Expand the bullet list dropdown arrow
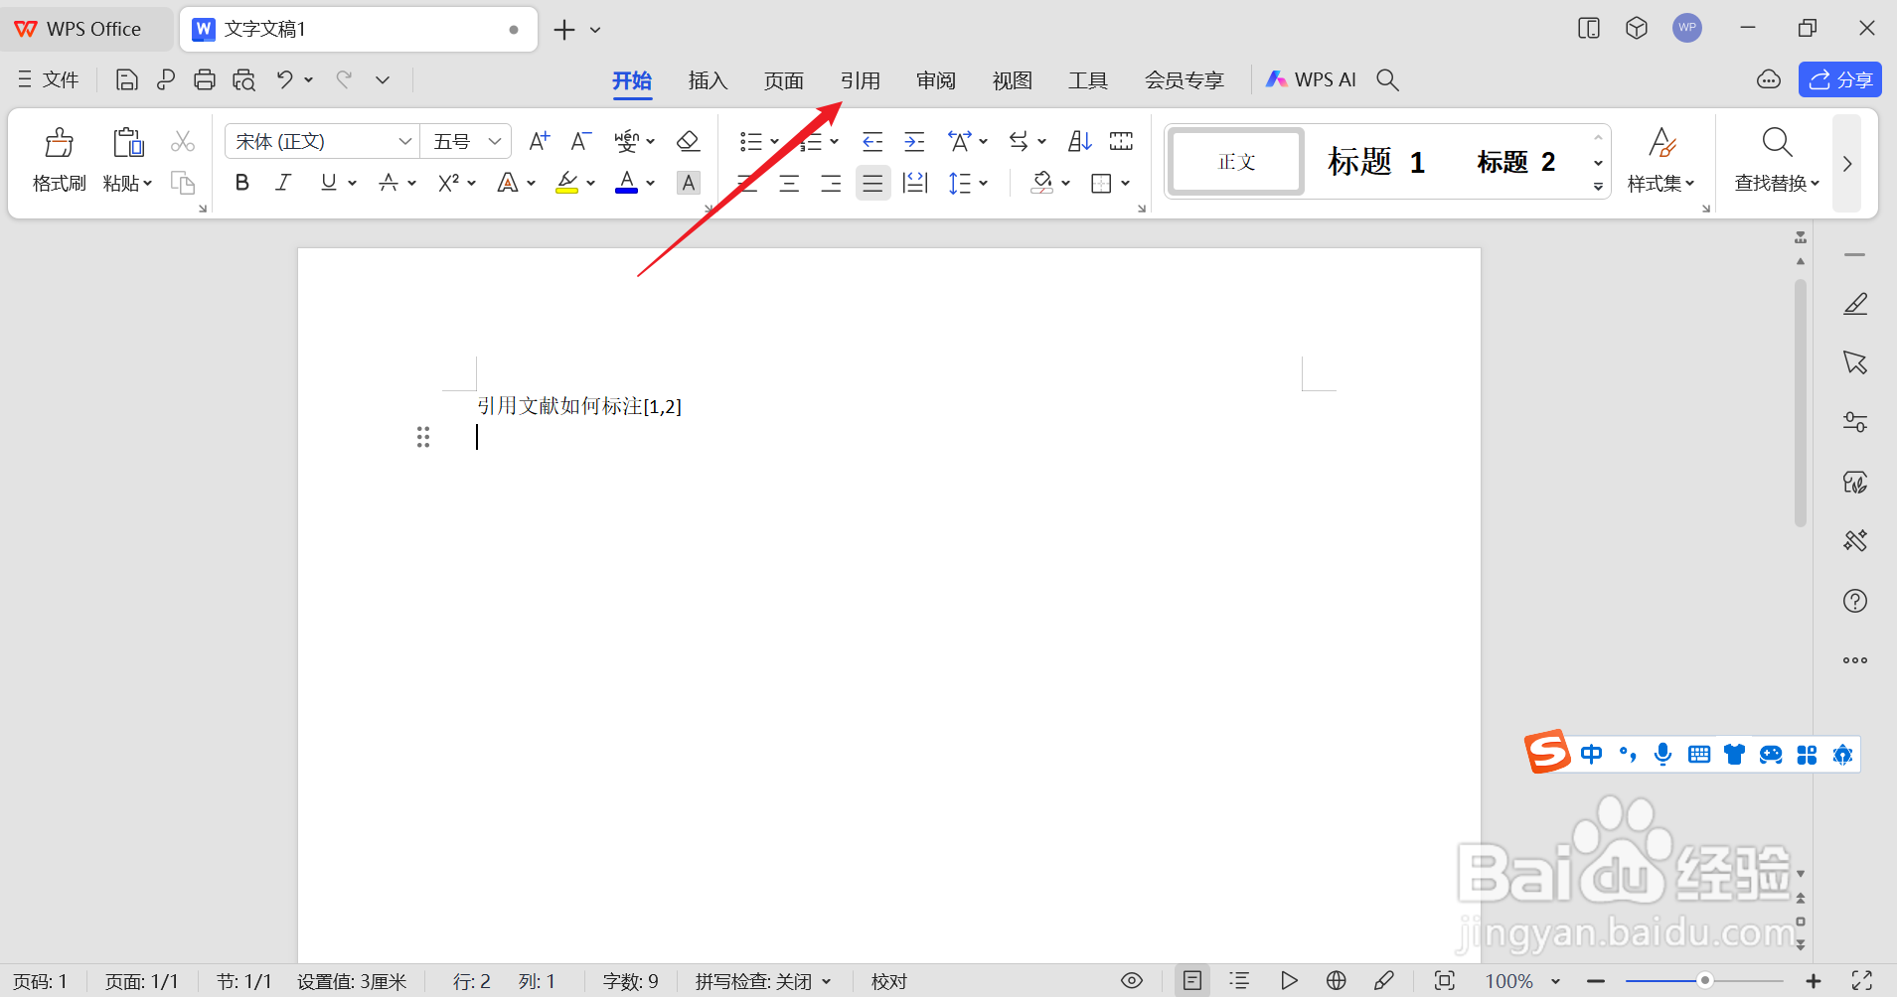The image size is (1897, 997). pos(775,141)
